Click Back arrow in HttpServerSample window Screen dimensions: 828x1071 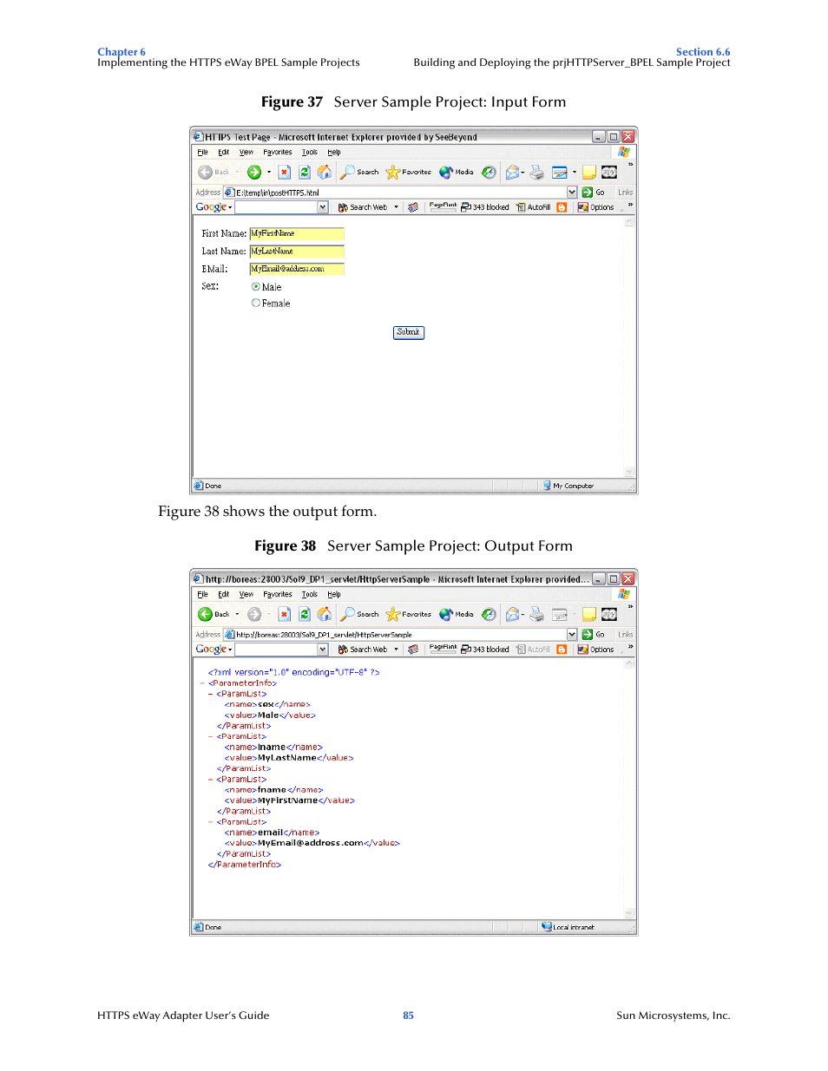click(x=205, y=614)
